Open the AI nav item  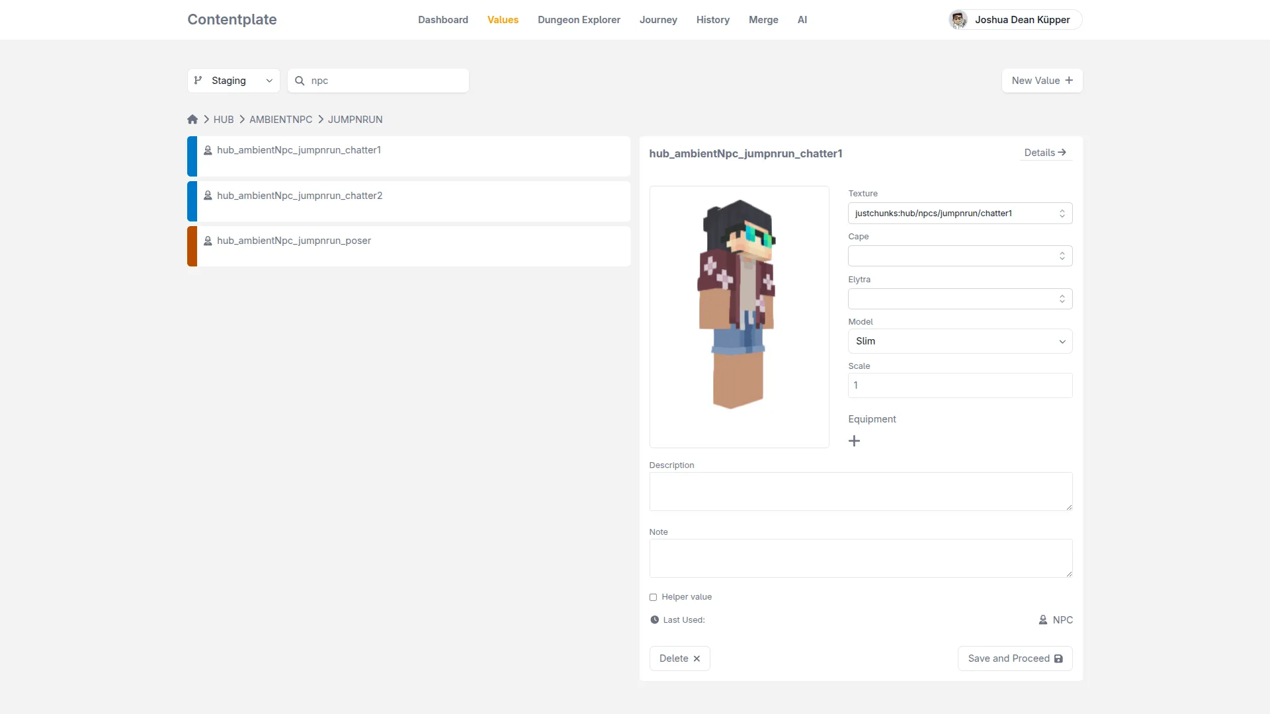[x=802, y=20]
